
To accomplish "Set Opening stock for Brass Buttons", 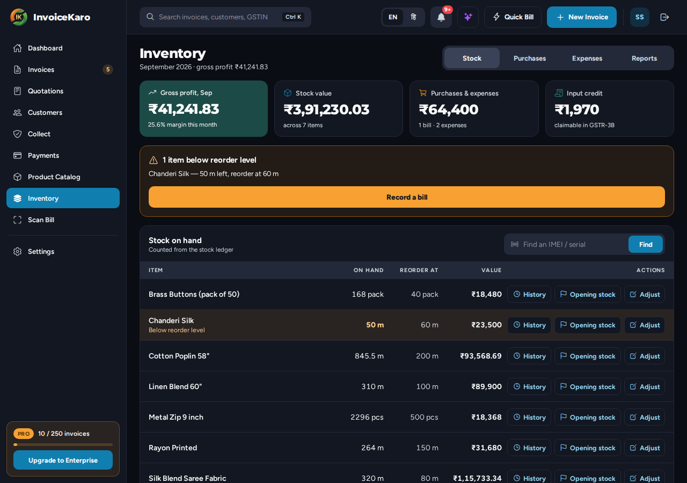I will coord(588,294).
